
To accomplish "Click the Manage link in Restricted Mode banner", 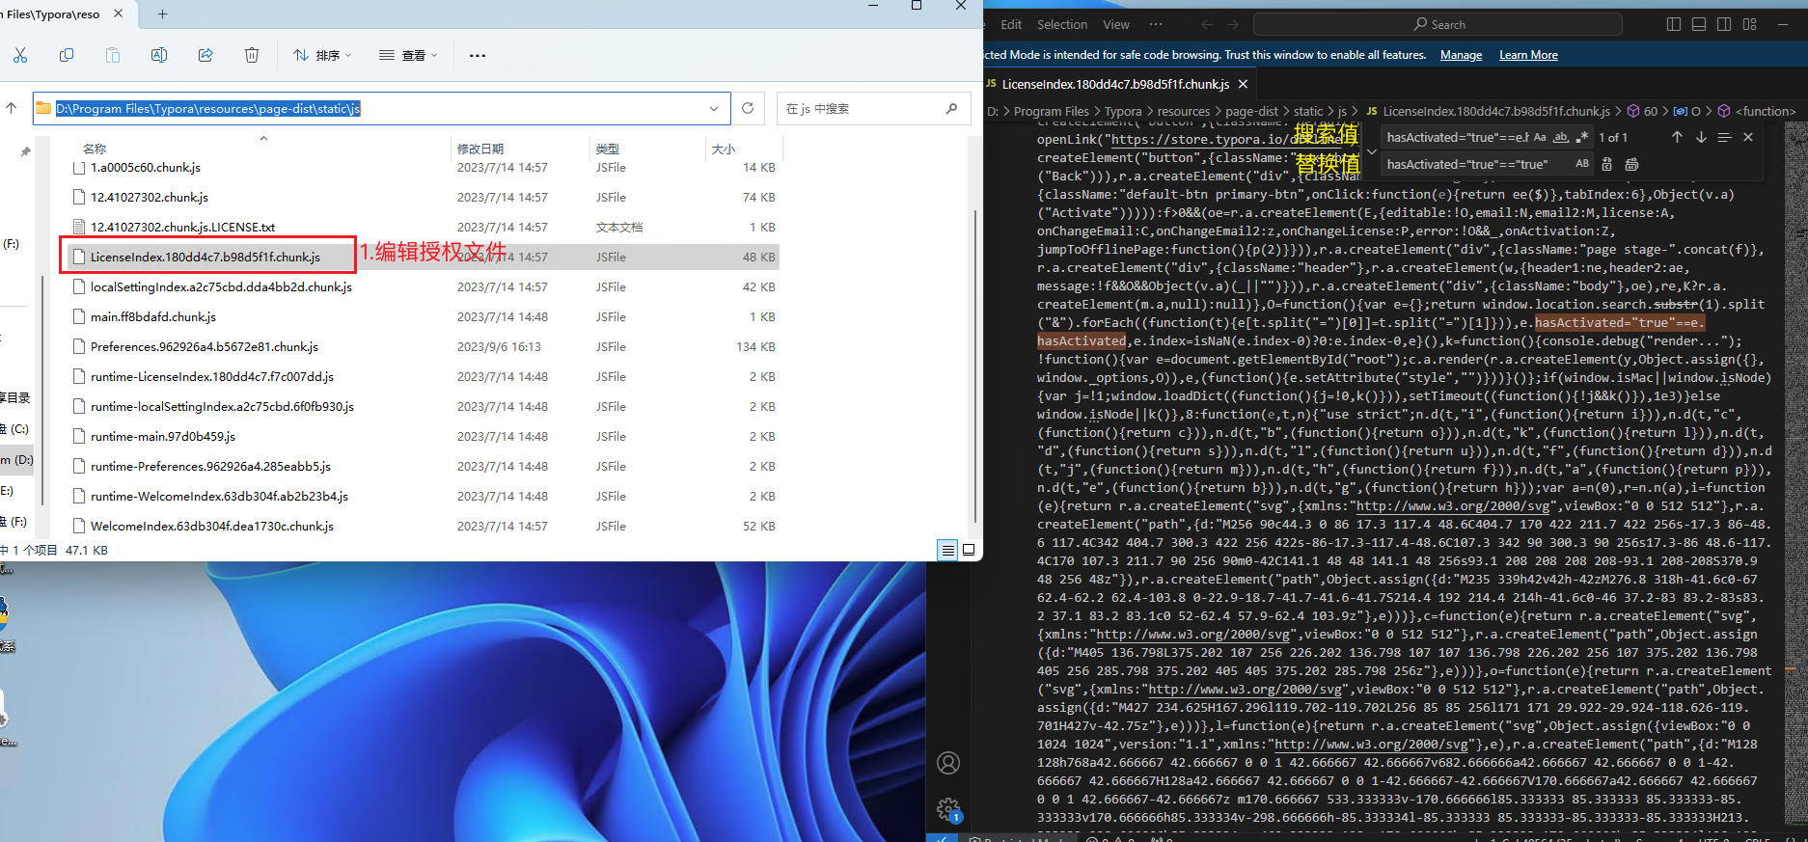I will 1461,55.
